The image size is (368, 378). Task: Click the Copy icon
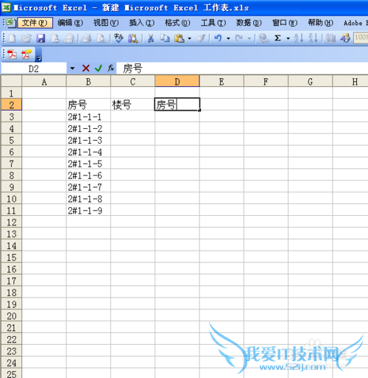point(165,38)
